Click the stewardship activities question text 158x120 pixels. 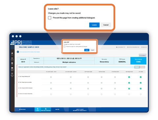pyautogui.click(x=42, y=67)
